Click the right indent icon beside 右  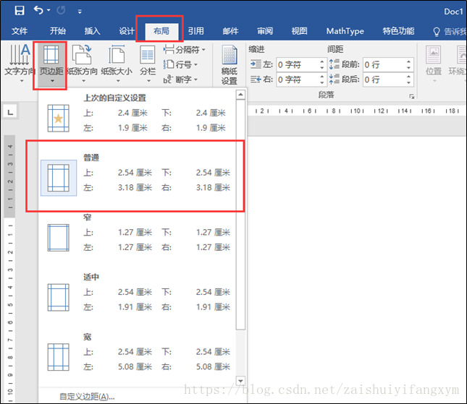256,79
